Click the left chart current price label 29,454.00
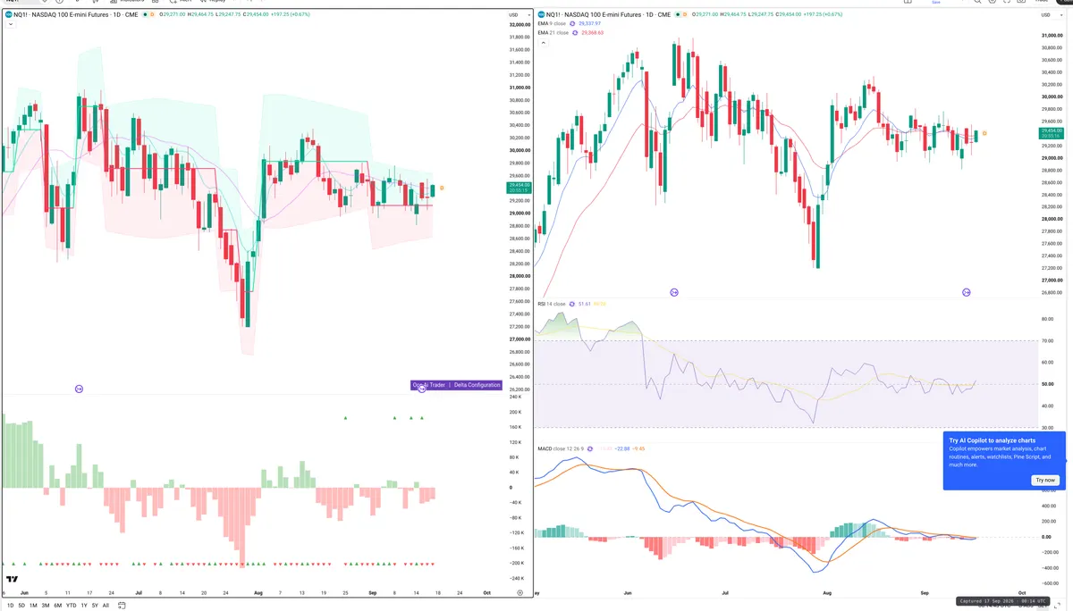 coord(519,187)
